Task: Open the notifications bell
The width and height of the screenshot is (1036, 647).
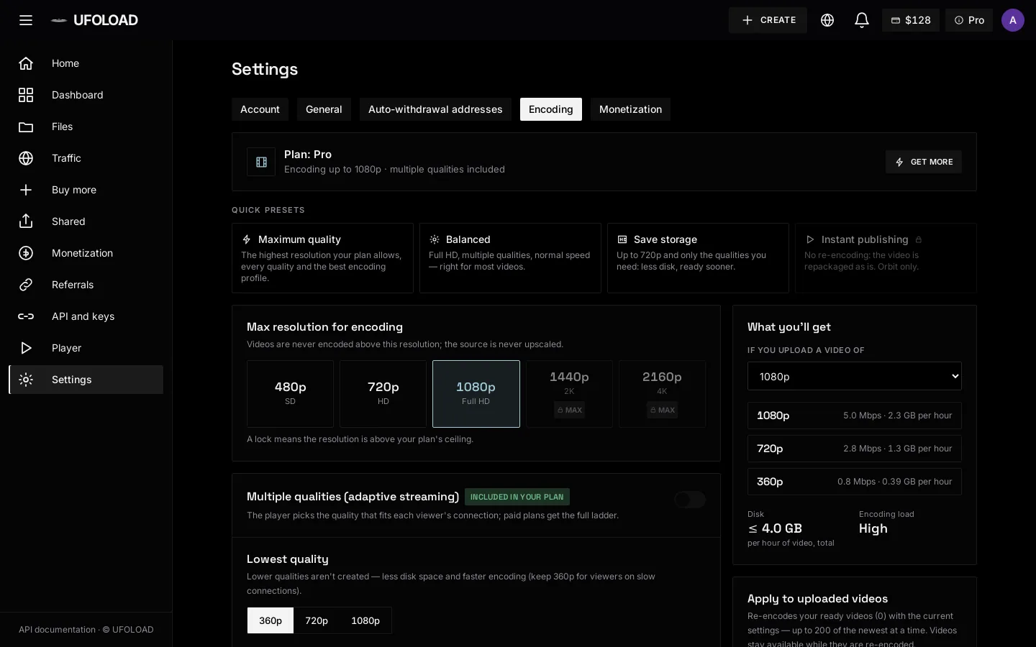Action: [862, 20]
